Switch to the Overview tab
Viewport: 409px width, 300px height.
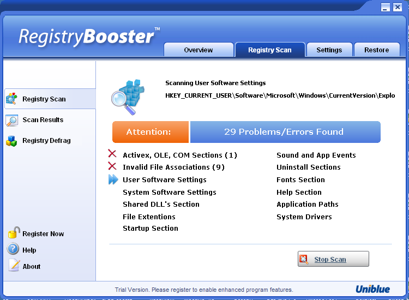[x=199, y=50]
